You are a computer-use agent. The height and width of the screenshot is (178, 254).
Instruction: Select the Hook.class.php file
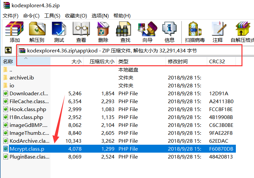coord(28,109)
